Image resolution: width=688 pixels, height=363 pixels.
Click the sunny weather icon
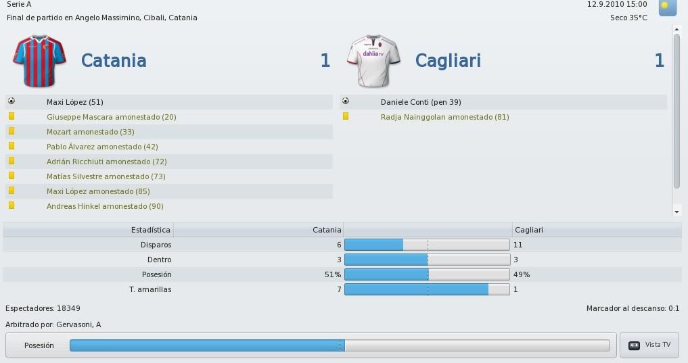coord(668,7)
